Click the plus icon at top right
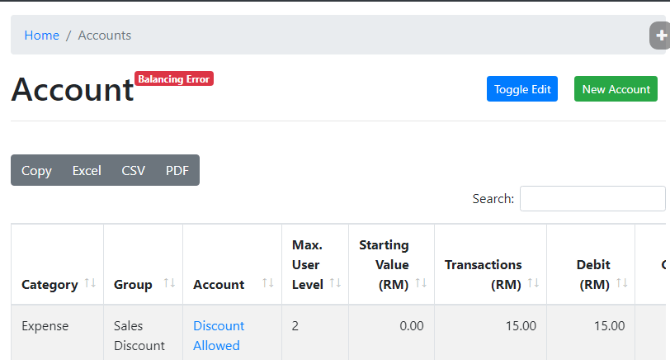The height and width of the screenshot is (360, 670). [x=661, y=36]
